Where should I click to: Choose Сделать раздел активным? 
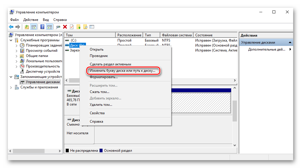[126, 64]
